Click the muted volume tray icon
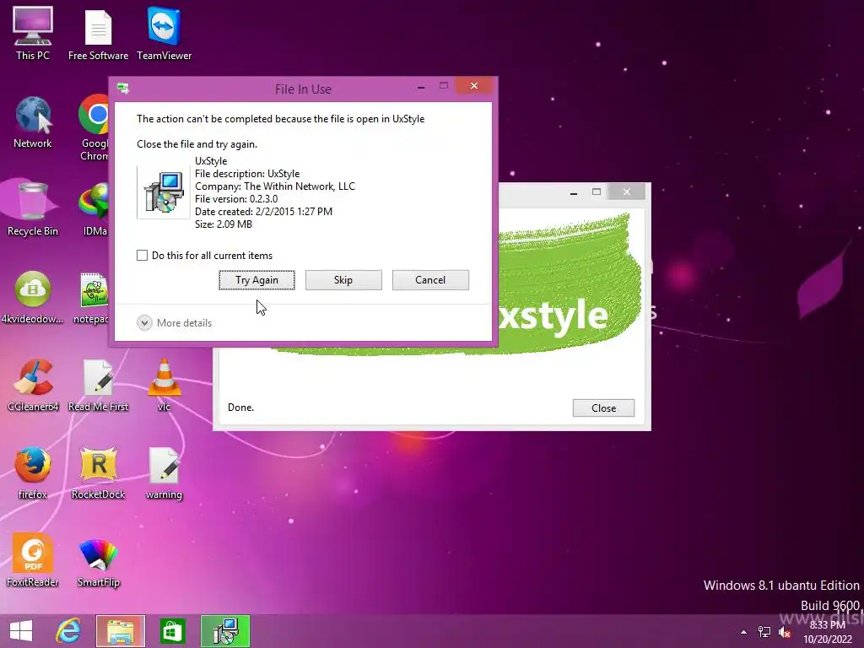Screen dimensions: 864x648 (785, 632)
